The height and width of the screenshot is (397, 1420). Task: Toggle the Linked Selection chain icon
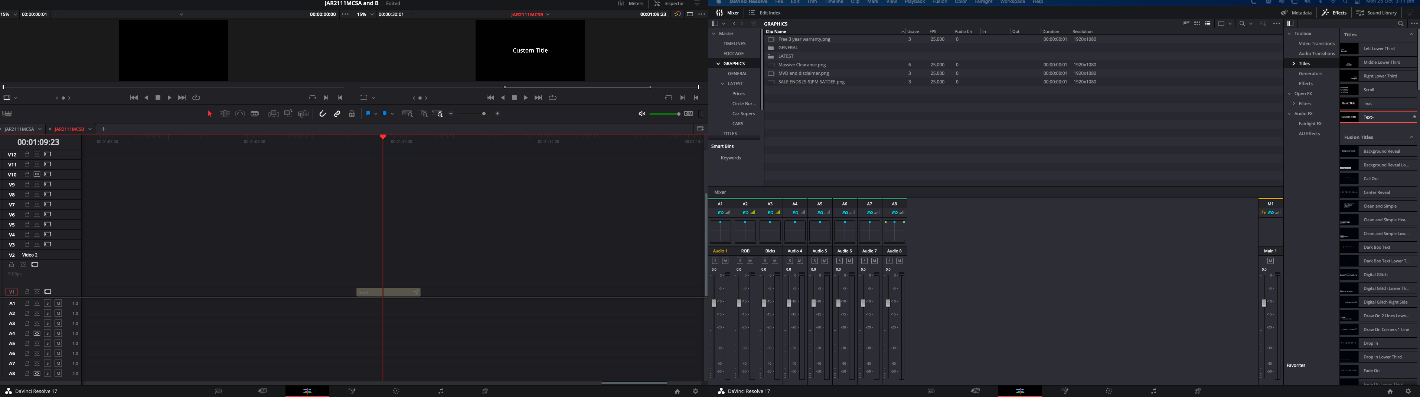pos(337,114)
